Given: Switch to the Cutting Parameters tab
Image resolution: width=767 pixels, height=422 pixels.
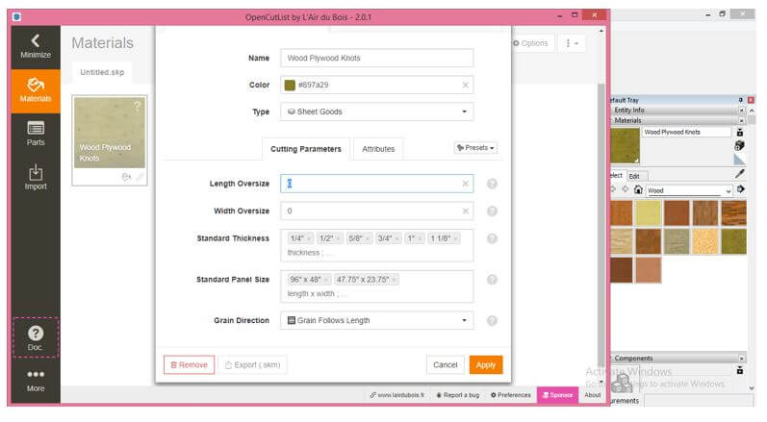Looking at the screenshot, I should (306, 149).
